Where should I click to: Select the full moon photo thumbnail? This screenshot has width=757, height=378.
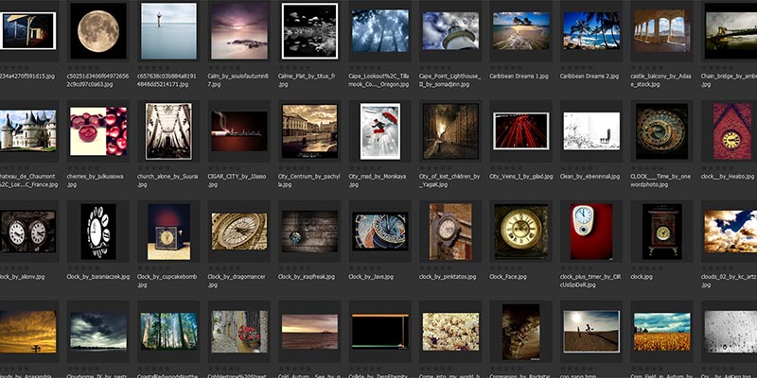pos(98,31)
